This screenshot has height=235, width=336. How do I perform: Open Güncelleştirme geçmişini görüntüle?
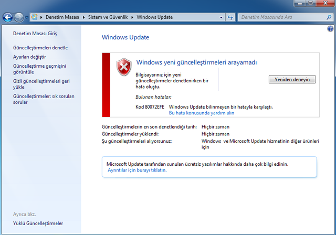pyautogui.click(x=39, y=69)
